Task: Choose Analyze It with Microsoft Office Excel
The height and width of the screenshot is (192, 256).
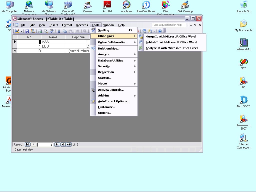Action: 171,48
